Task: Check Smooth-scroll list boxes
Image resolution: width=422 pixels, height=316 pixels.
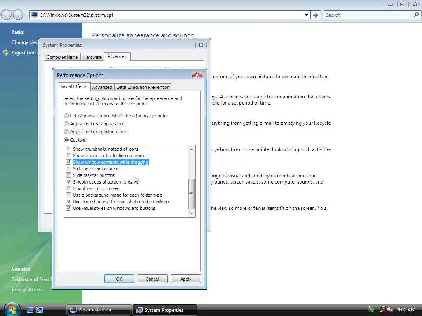Action: tap(69, 188)
